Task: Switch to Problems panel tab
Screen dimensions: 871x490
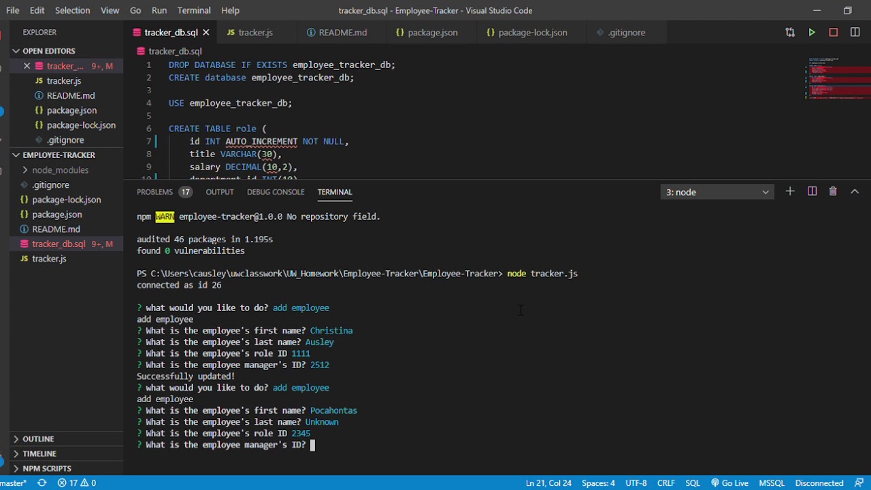Action: 164,192
